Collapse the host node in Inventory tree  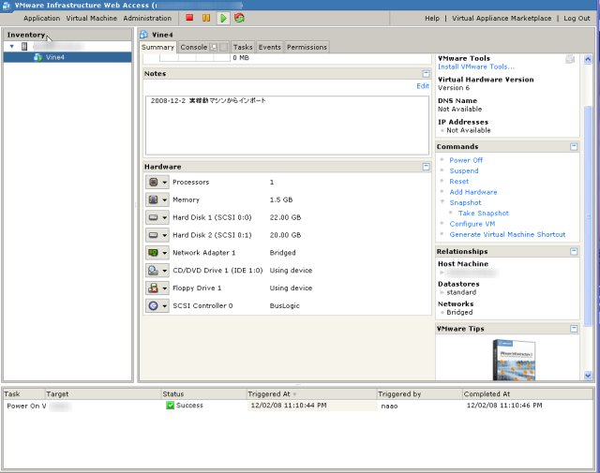(x=12, y=46)
